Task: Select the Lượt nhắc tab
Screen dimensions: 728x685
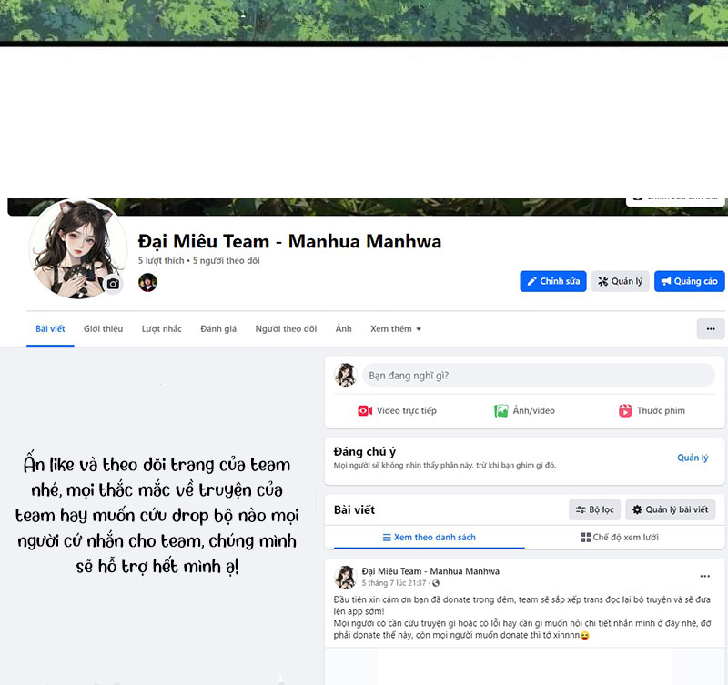Action: coord(161,328)
